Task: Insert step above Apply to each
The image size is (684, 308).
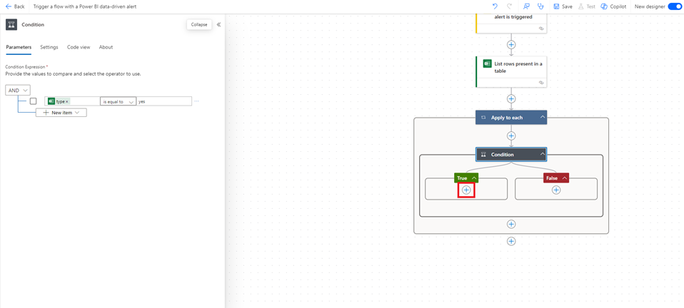Action: 511,99
